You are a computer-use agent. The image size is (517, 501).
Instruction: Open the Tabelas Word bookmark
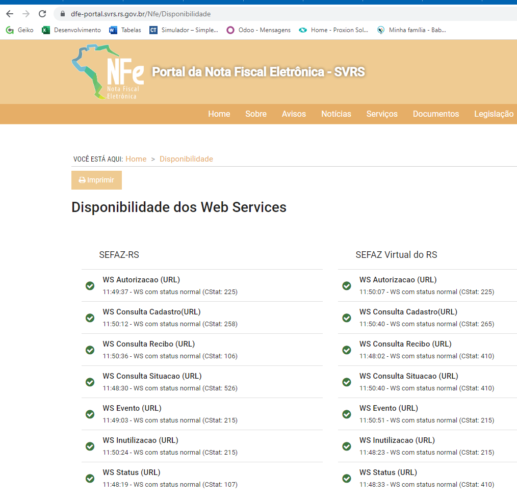(x=125, y=30)
